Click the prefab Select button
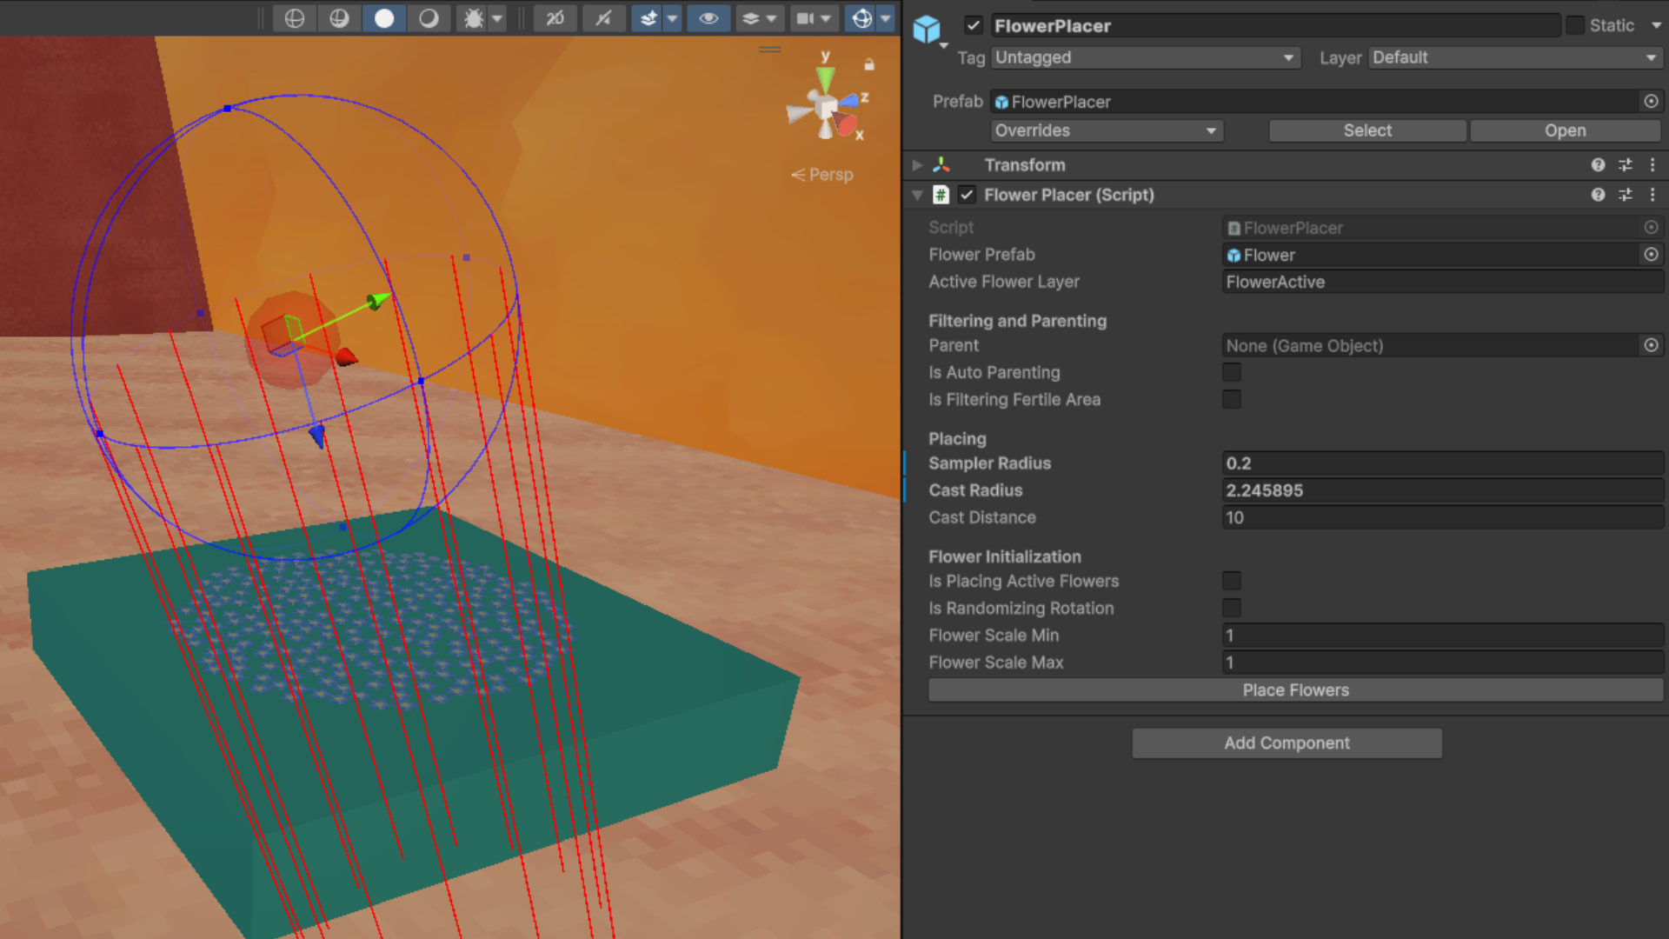Image resolution: width=1669 pixels, height=939 pixels. pos(1367,130)
